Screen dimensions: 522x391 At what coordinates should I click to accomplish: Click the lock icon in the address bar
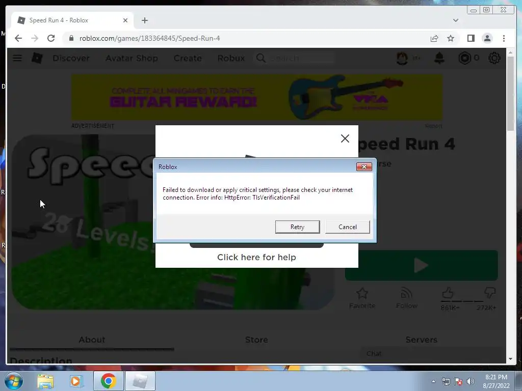coord(71,38)
